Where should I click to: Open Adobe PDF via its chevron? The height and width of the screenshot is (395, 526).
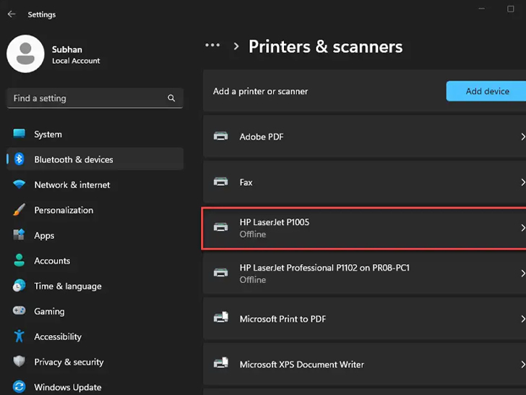[522, 137]
